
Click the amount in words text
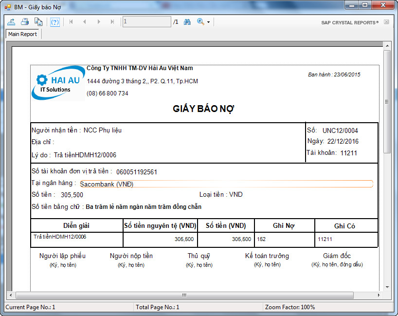coord(144,207)
